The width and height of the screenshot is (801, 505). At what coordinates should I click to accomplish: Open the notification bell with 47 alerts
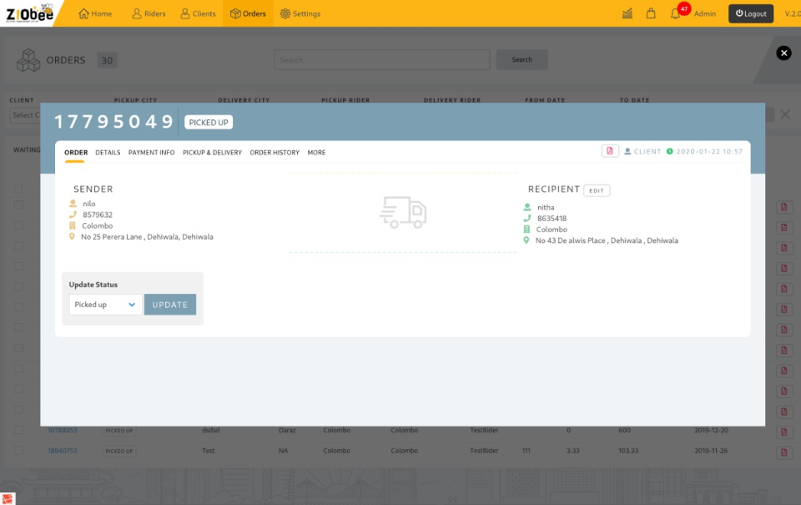click(x=676, y=13)
